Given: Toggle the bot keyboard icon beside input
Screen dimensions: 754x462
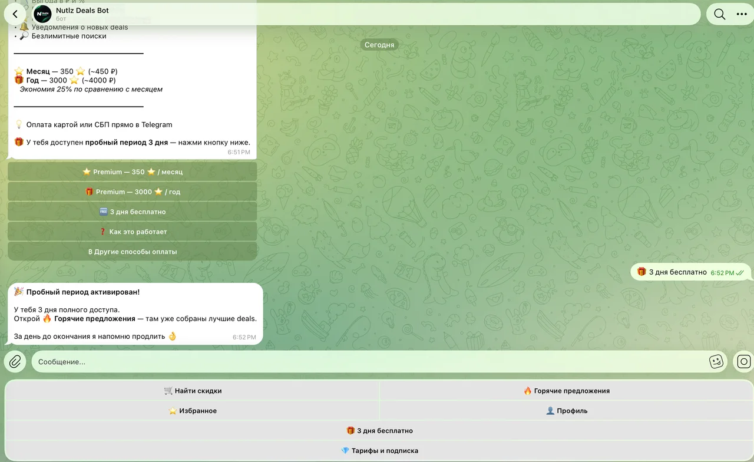Looking at the screenshot, I should (743, 361).
